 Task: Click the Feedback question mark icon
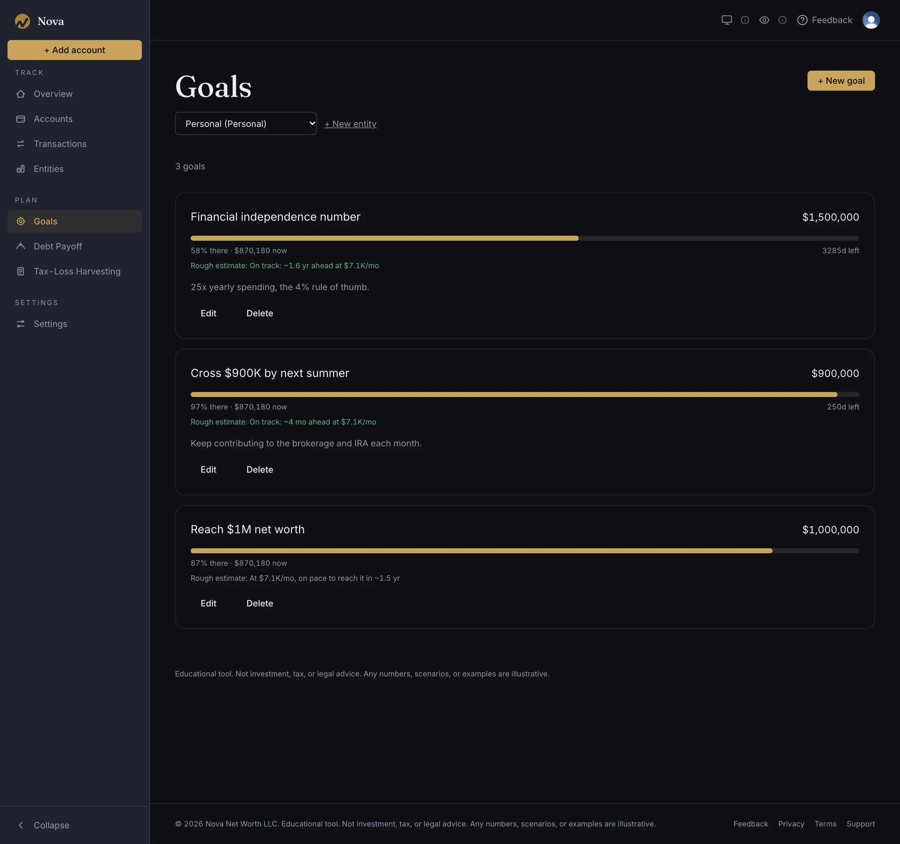pyautogui.click(x=802, y=20)
